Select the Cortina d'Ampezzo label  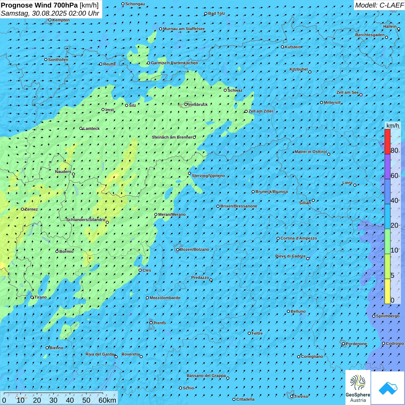click(299, 238)
